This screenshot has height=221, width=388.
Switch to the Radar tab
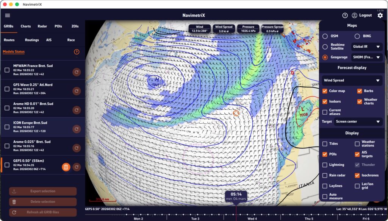click(x=42, y=26)
